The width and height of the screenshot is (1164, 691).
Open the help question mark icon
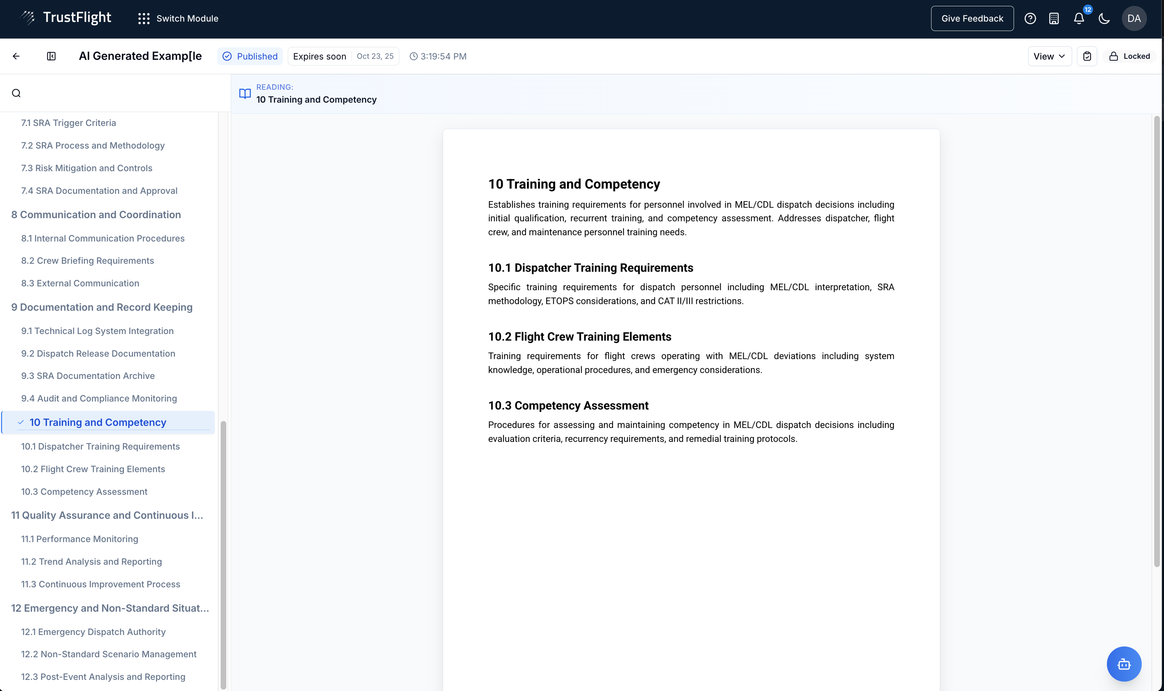[1030, 19]
